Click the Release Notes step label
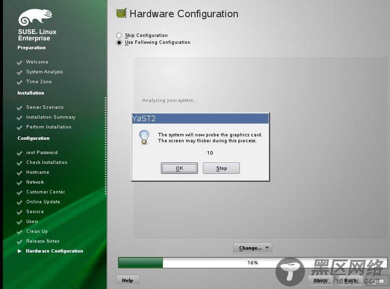Screen dimensions: 390x289 [43, 241]
